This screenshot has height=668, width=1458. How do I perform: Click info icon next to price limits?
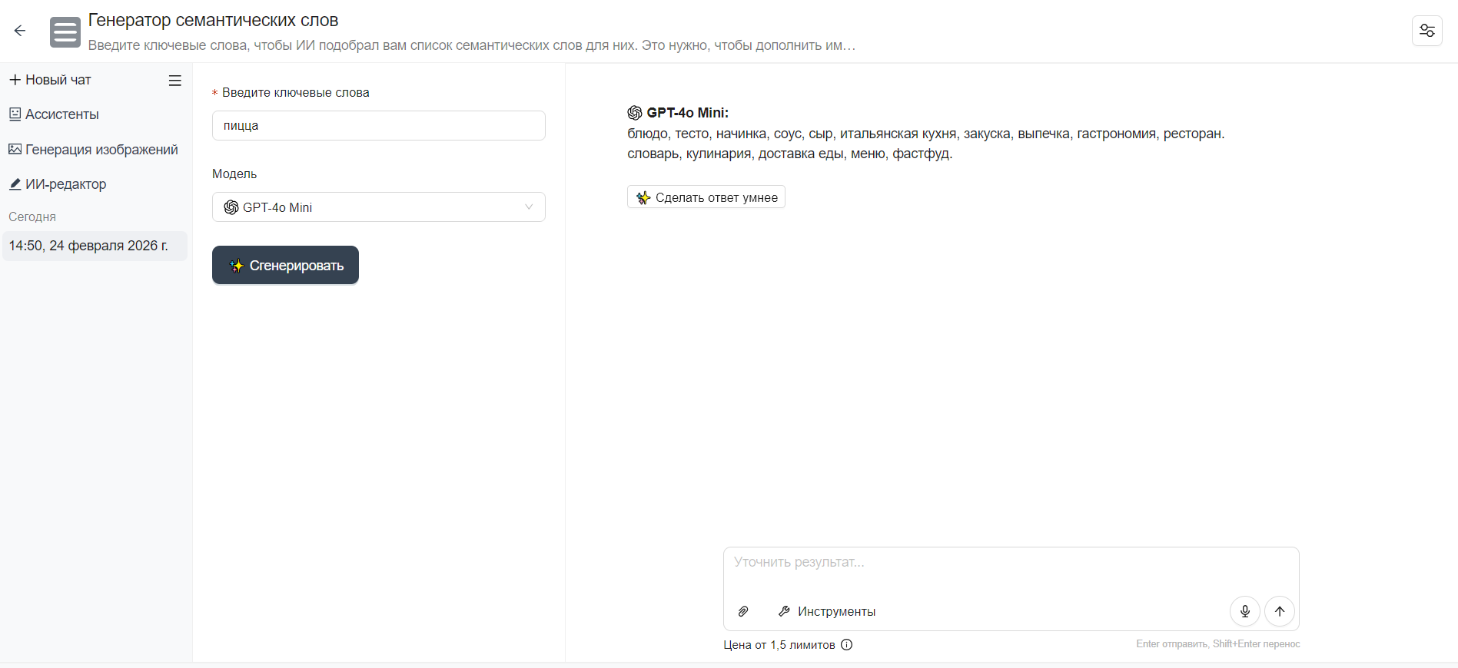point(846,645)
